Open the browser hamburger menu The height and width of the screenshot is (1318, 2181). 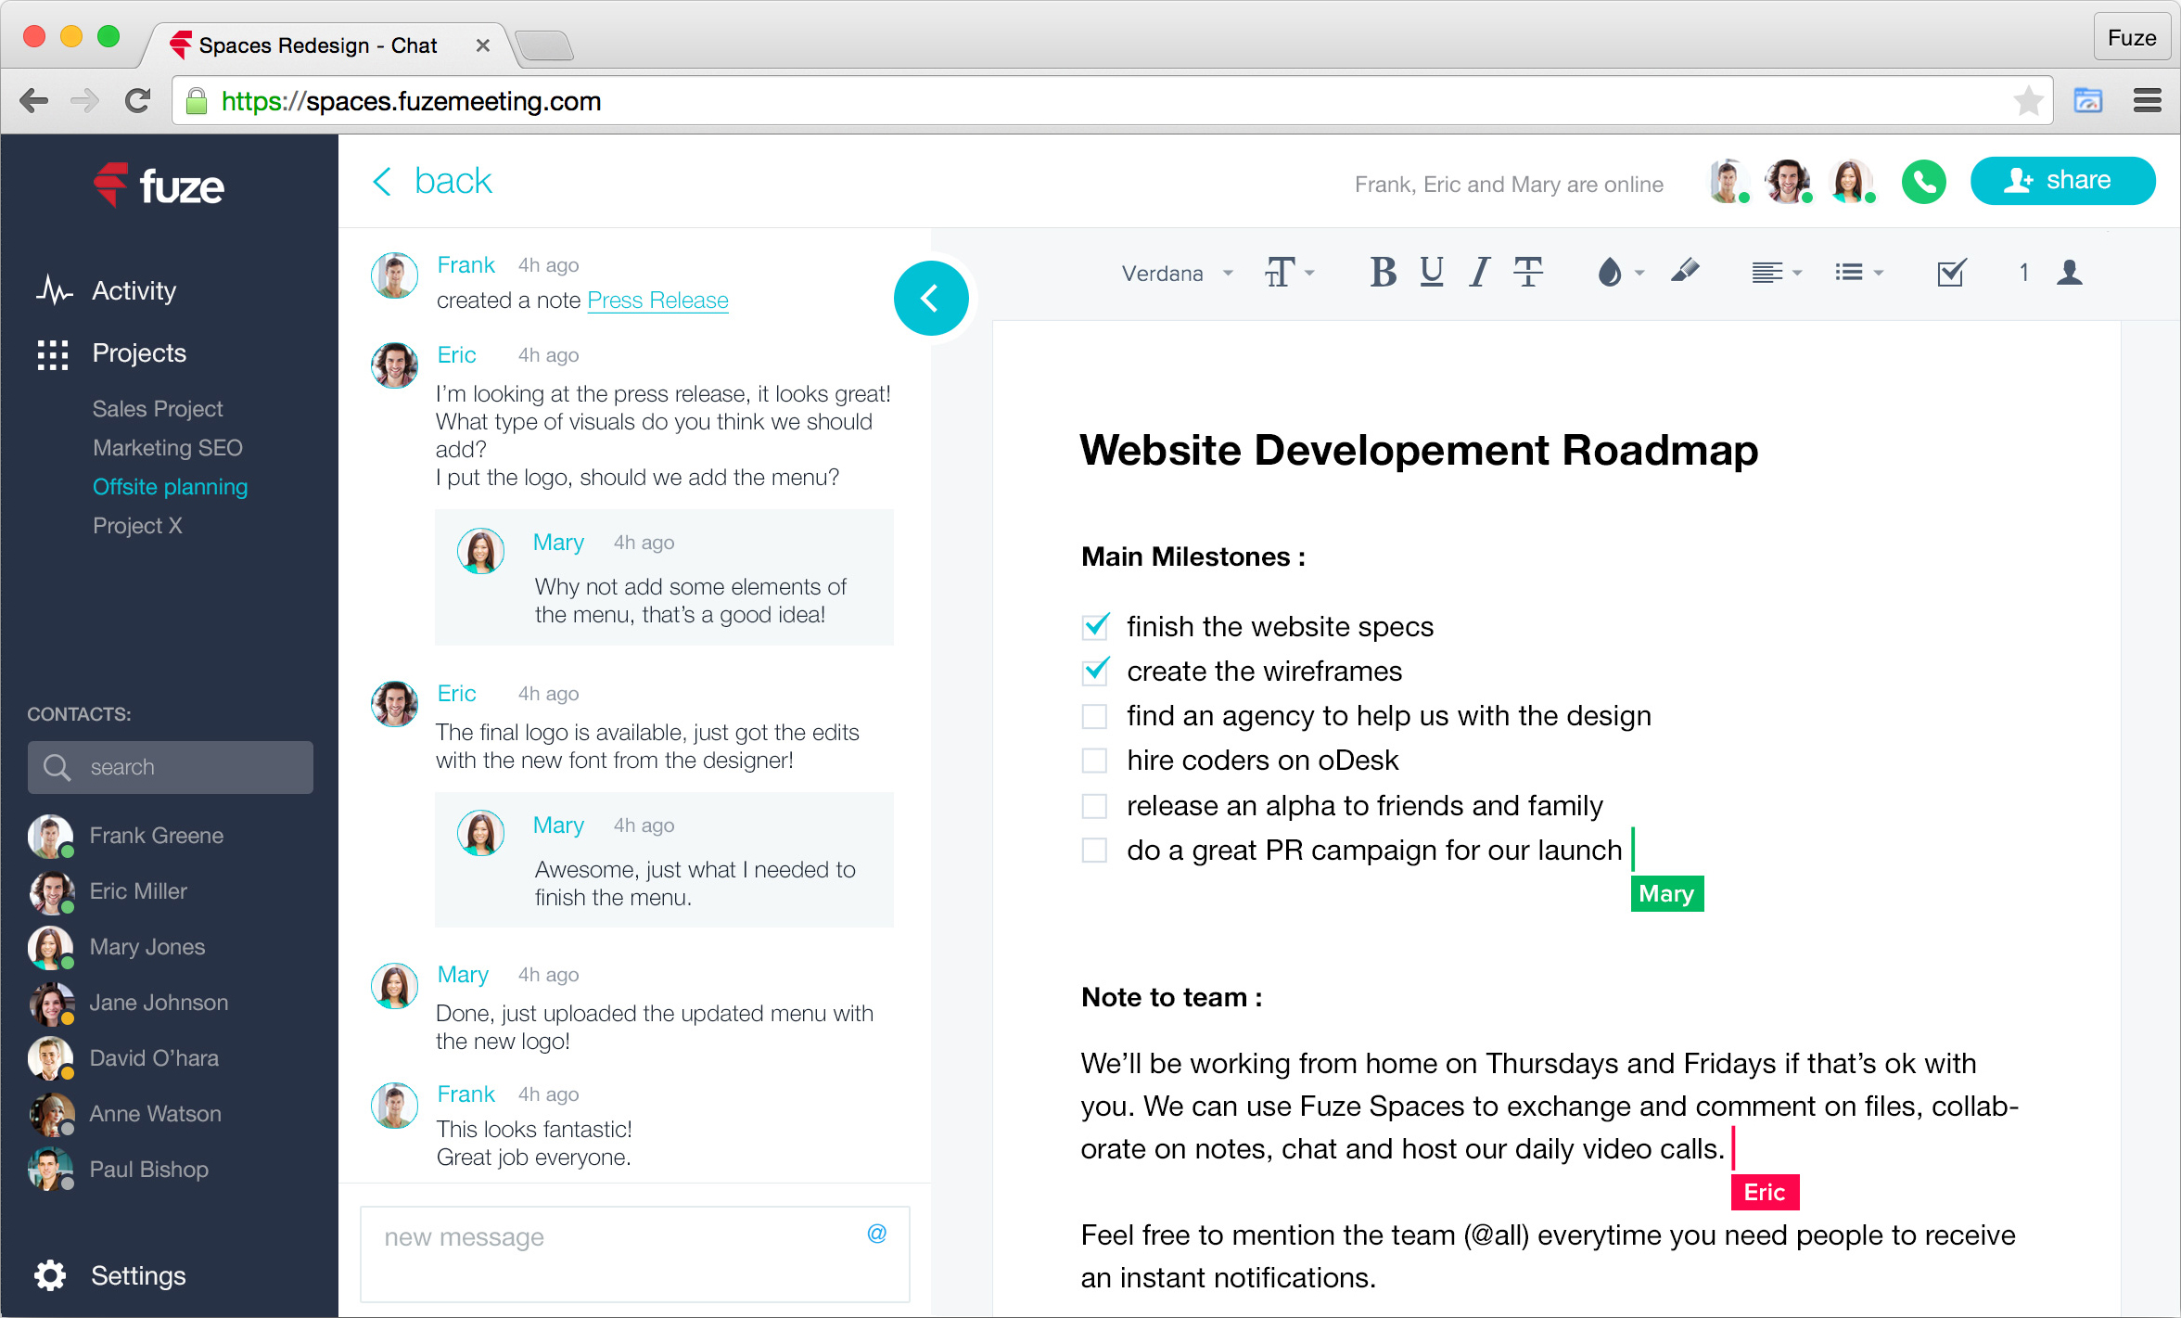pos(2148,100)
